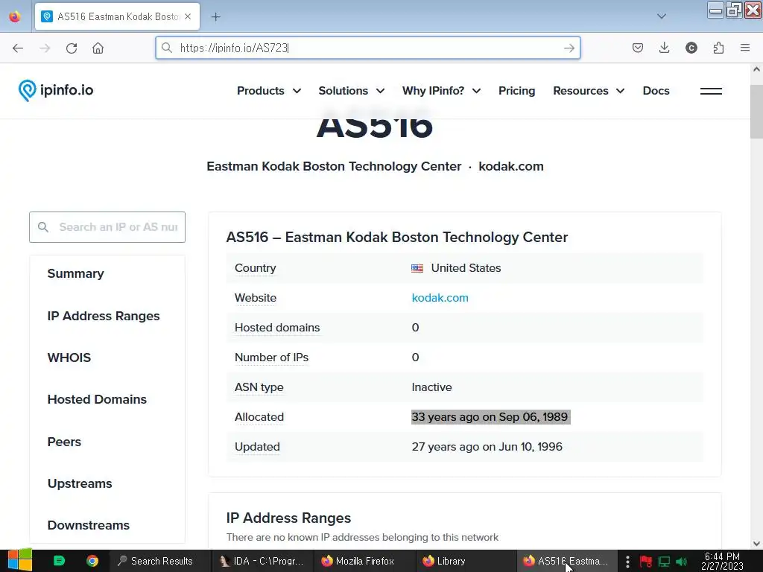This screenshot has height=572, width=763.
Task: Click the Hosted domains label
Action: [x=277, y=328]
